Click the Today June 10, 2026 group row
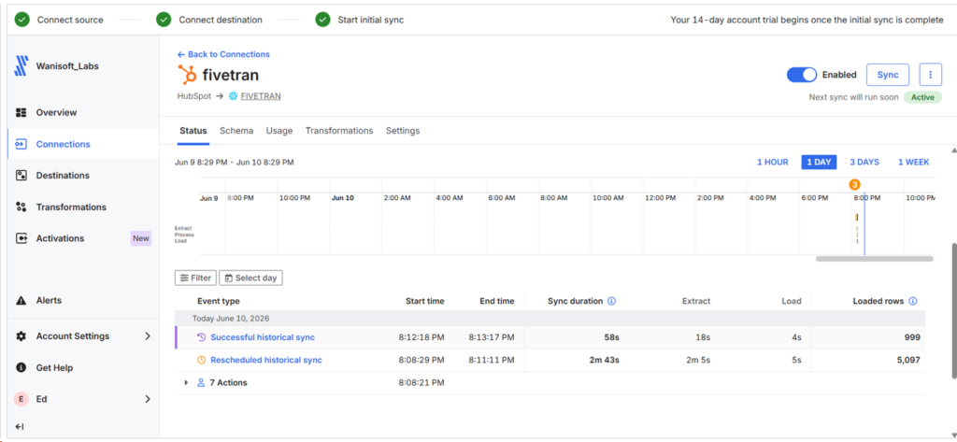This screenshot has height=442, width=957. [x=550, y=318]
